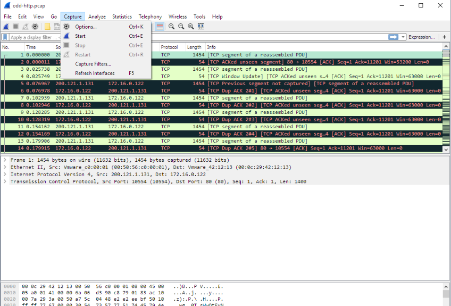451x306 pixels.
Task: Open the Analyze menu
Action: [x=97, y=16]
